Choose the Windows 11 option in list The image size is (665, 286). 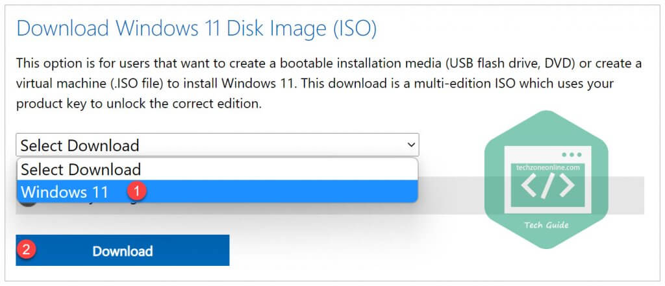click(217, 191)
